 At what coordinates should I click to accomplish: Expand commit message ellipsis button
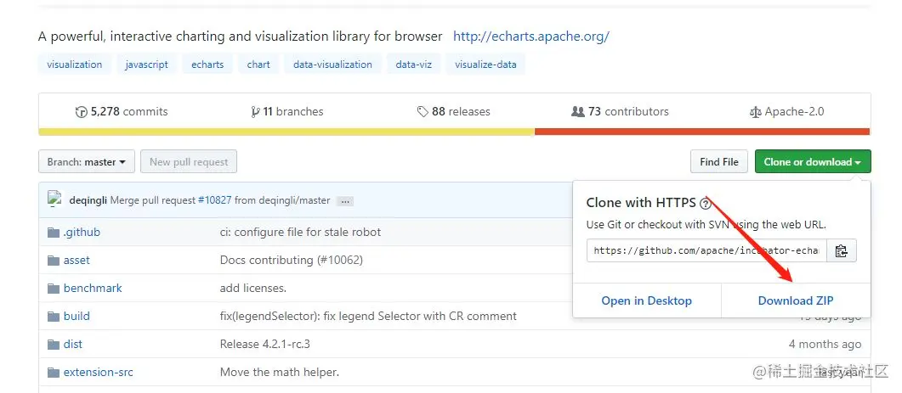coord(344,201)
